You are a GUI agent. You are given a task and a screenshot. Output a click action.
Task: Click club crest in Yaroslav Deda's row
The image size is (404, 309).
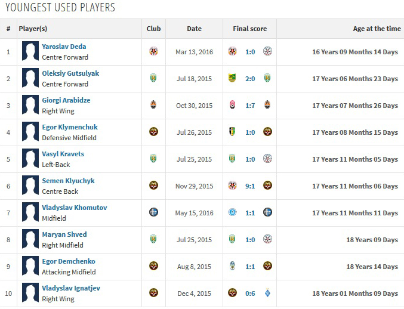pos(153,51)
